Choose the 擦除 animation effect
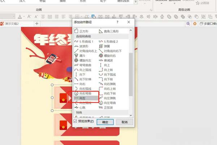 (63, 1)
